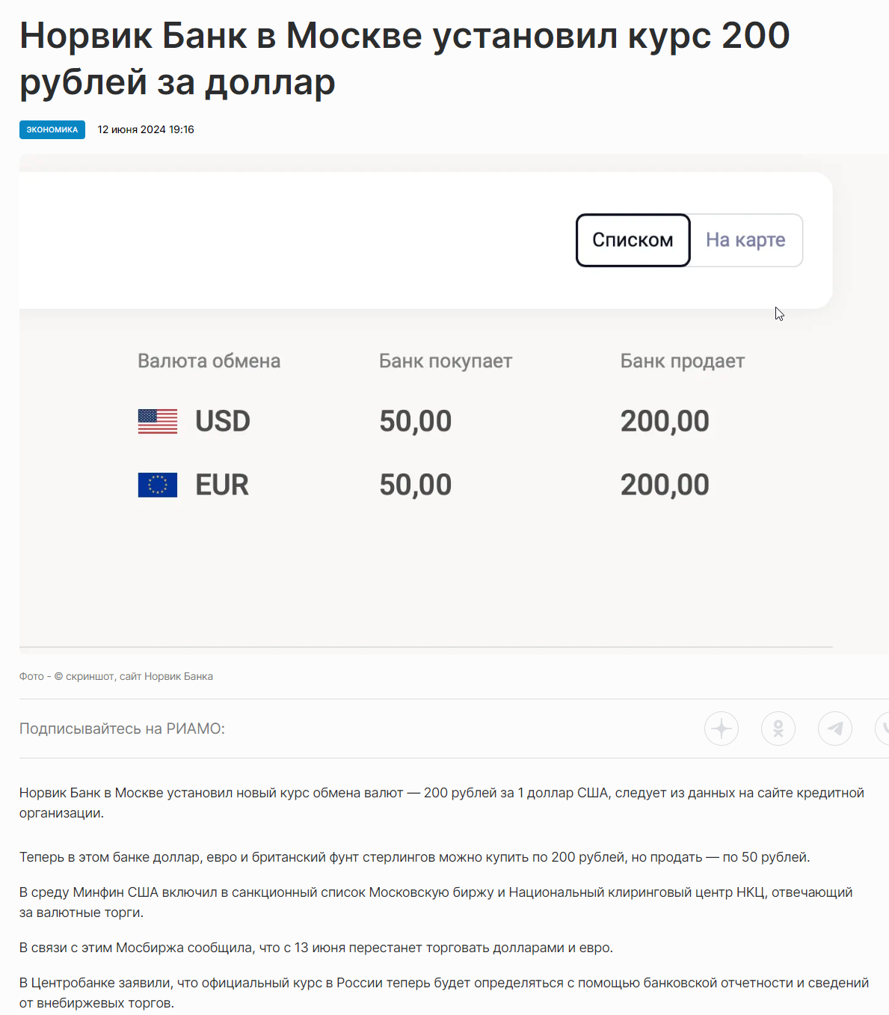Click the EUR currency label
Viewport: 889px width, 1015px height.
coord(222,485)
